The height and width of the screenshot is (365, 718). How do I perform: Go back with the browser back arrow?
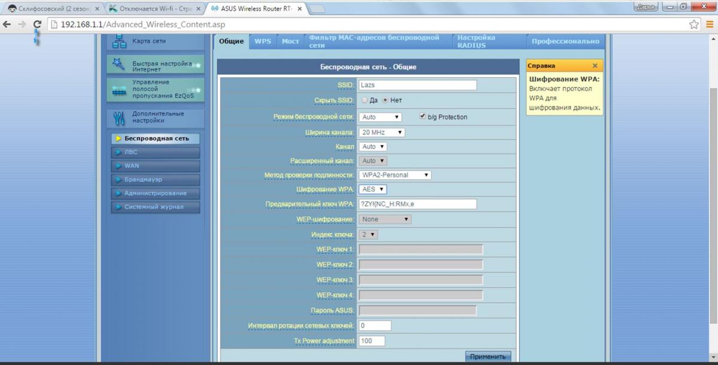[7, 24]
